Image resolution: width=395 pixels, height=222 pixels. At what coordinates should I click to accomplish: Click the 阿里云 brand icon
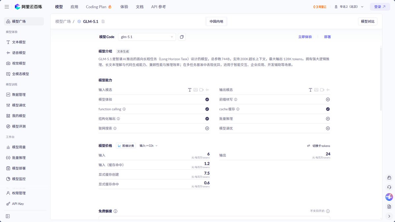coord(320,7)
